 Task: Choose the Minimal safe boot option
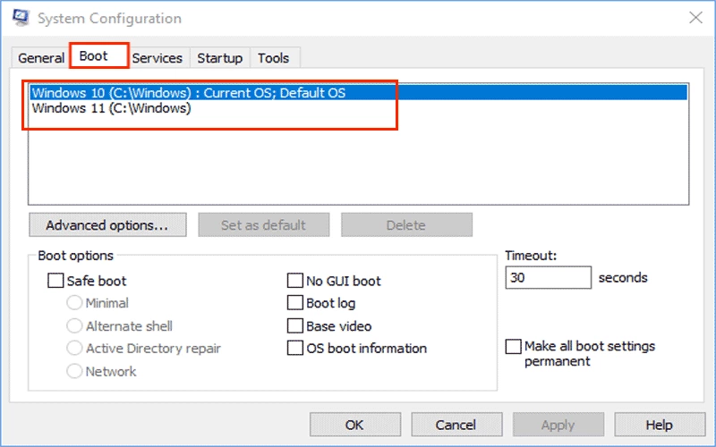click(x=74, y=303)
